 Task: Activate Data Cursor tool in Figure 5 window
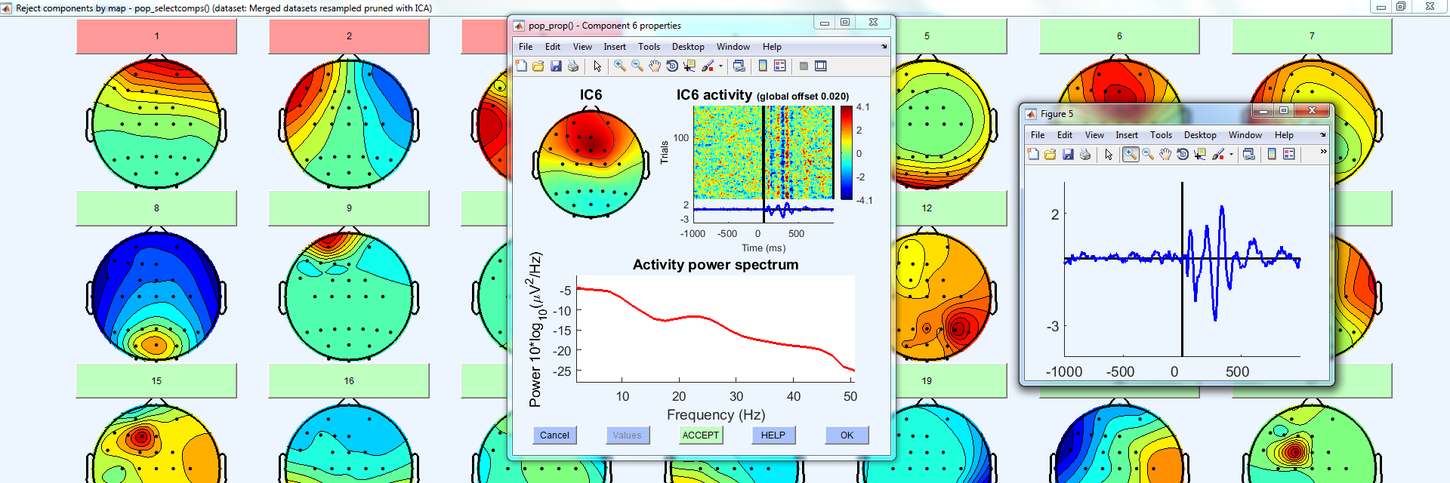[x=1200, y=154]
